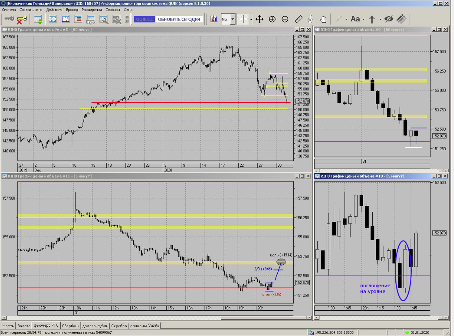Select the crosshair cursor tool

244,19
